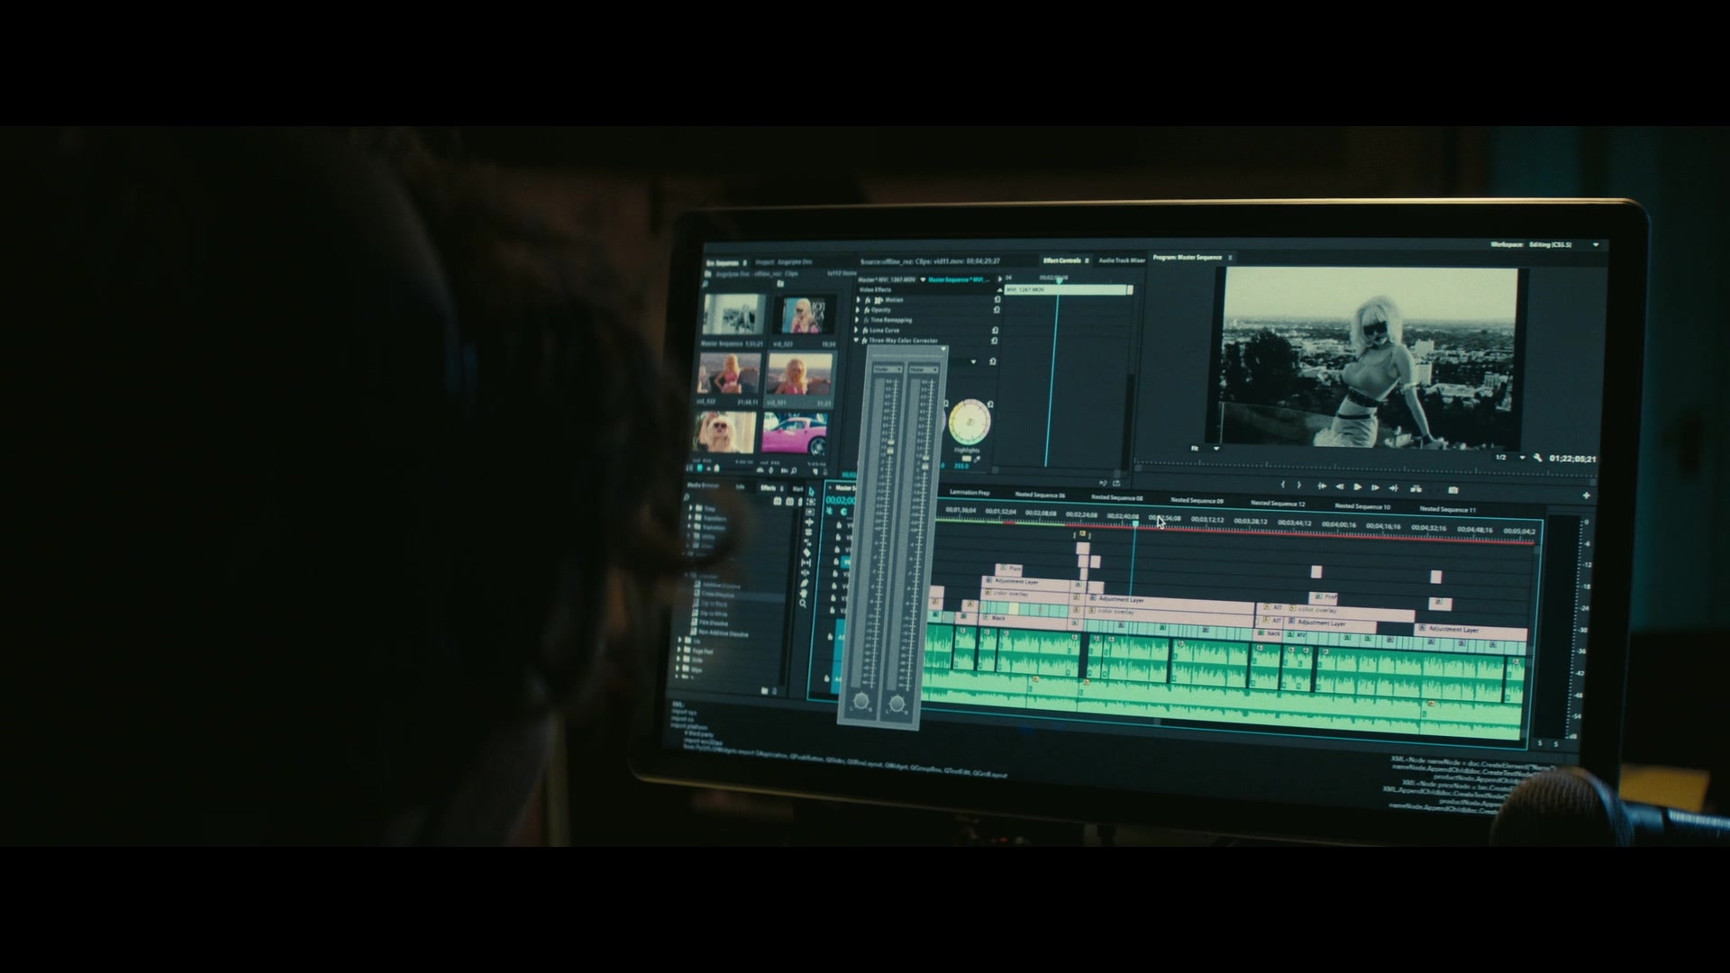Open the Nested Sequence 06 timeline tab

coord(1040,495)
